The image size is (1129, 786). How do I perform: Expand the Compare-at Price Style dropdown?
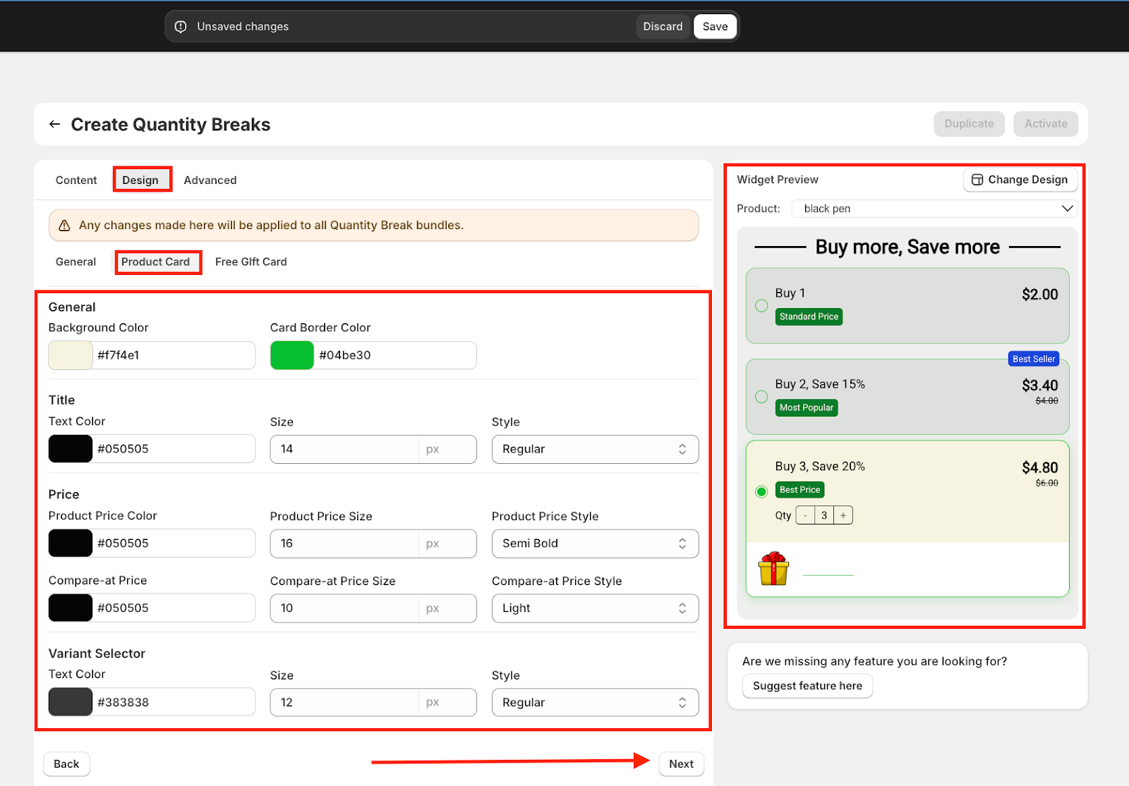[x=594, y=608]
